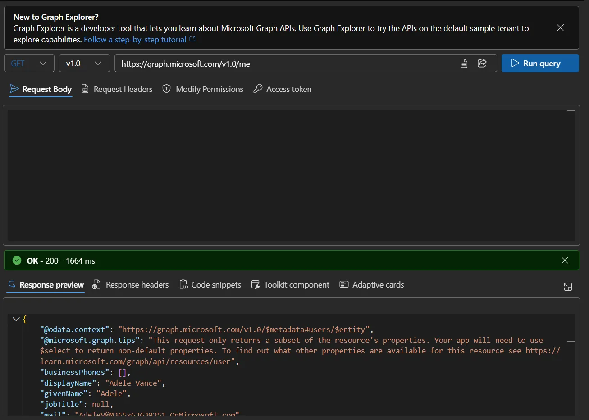Image resolution: width=589 pixels, height=420 pixels.
Task: Click the document icon in URL bar
Action: coord(464,64)
